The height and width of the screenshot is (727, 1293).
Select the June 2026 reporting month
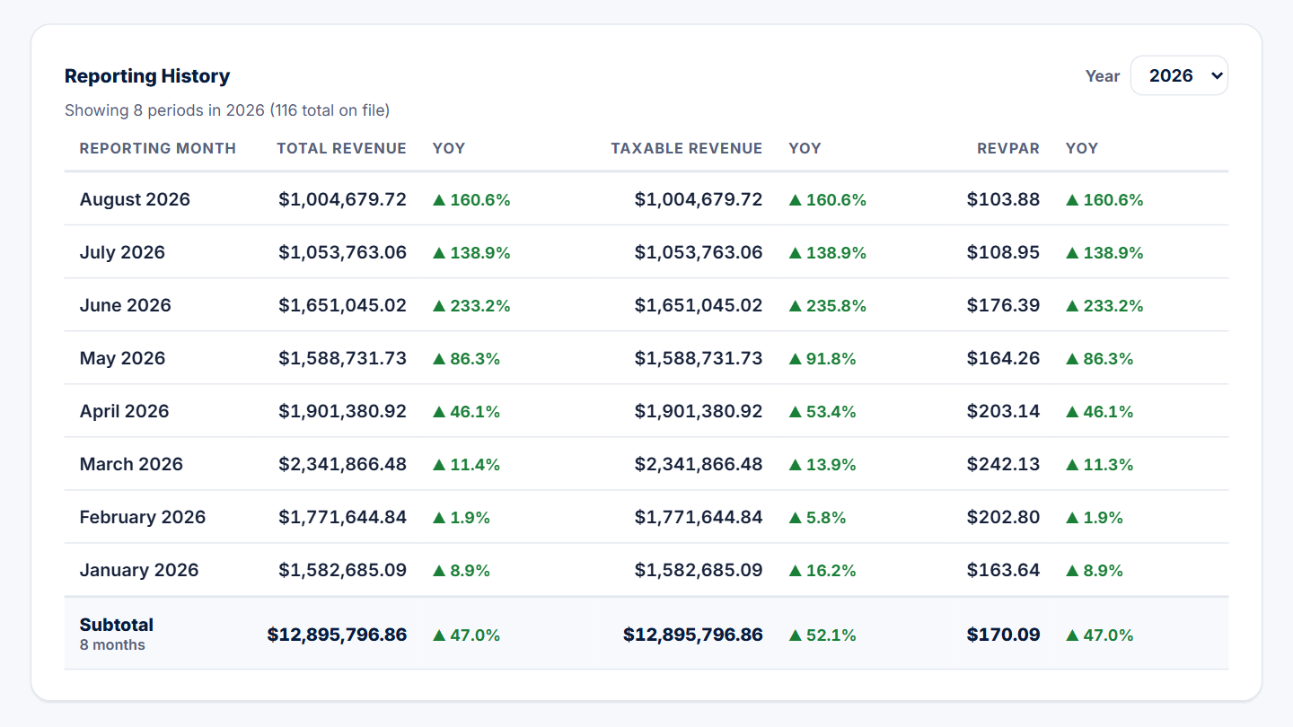(125, 305)
